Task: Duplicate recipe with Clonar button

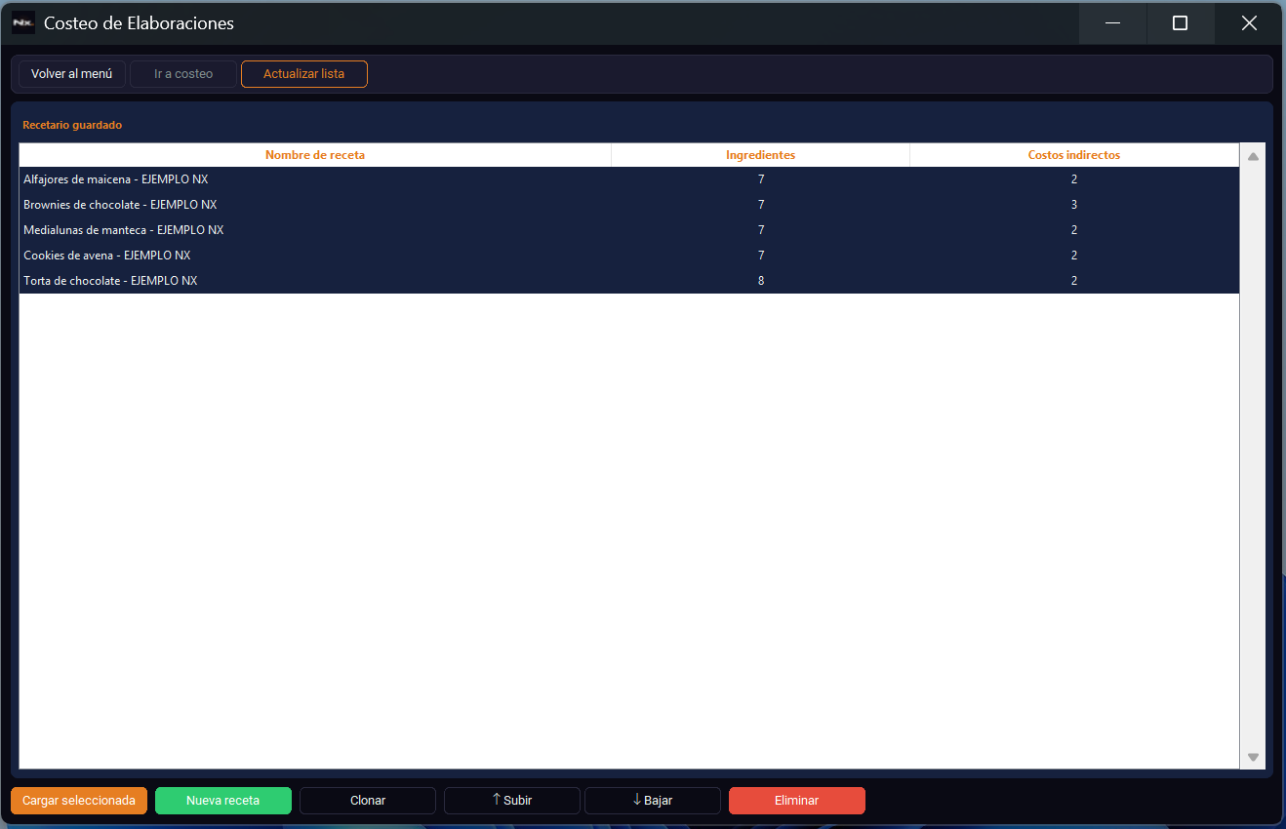Action: point(368,801)
